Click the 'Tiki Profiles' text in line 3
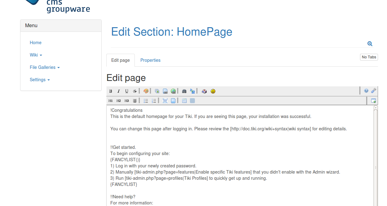387x206 pixels. tap(196, 178)
